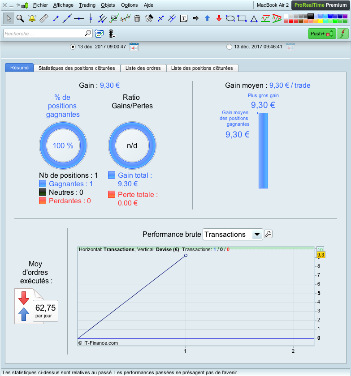Click the 'Gagnantes : 1' legend entry
Viewport: 351px width, 376px height.
66,184
